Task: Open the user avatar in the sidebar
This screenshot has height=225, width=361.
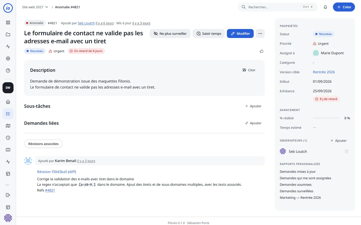Action: tap(8, 218)
